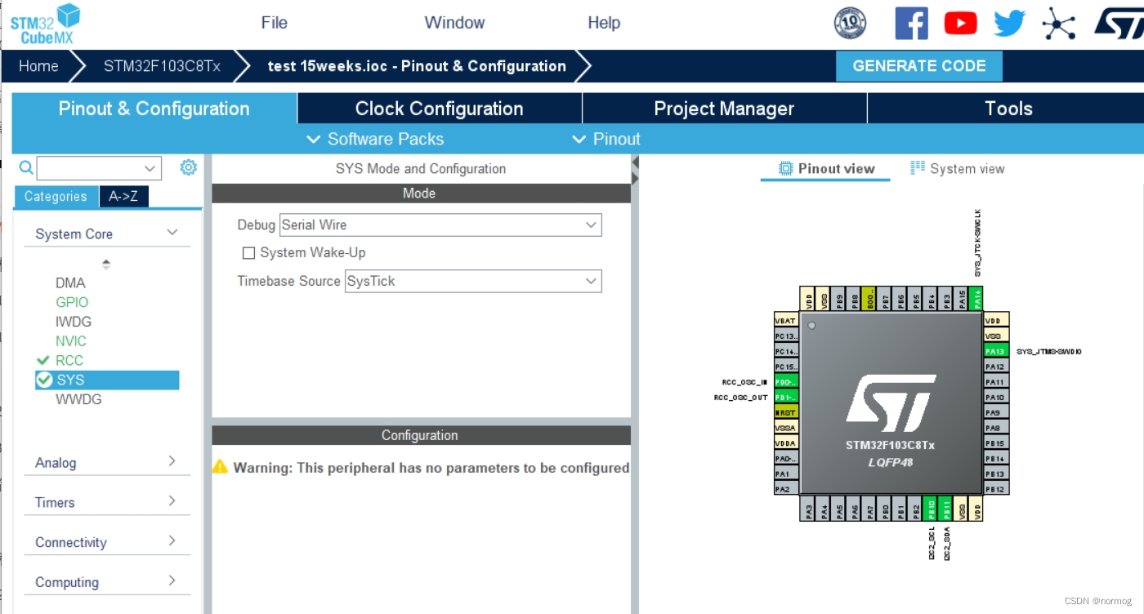Open the ST YouTube channel icon
The height and width of the screenshot is (614, 1144).
point(960,23)
